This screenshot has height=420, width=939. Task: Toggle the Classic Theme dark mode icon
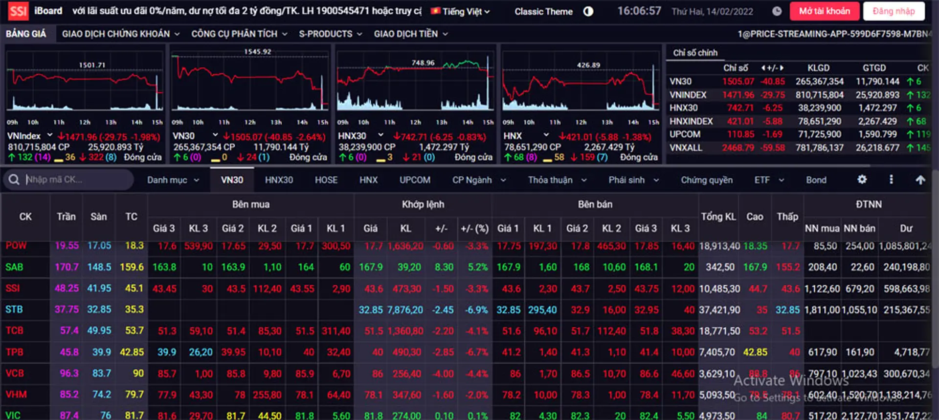[588, 11]
